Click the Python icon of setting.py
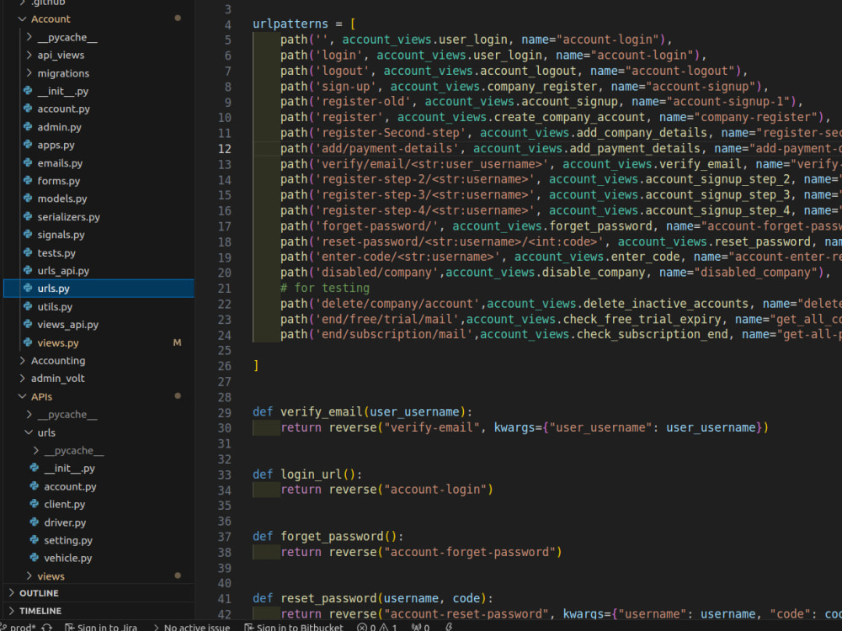 (x=35, y=540)
